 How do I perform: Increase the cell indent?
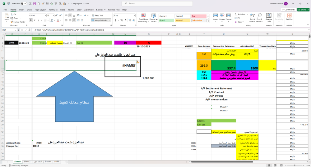[82, 20]
